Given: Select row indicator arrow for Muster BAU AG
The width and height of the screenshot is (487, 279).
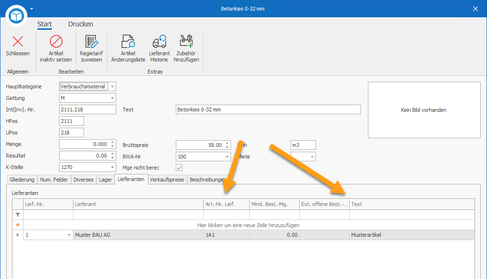Looking at the screenshot, I should click(18, 235).
